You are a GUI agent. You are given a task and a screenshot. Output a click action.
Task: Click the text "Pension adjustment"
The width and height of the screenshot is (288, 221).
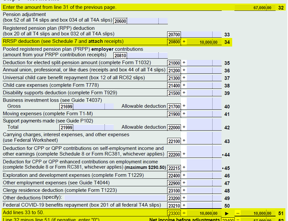(24, 14)
